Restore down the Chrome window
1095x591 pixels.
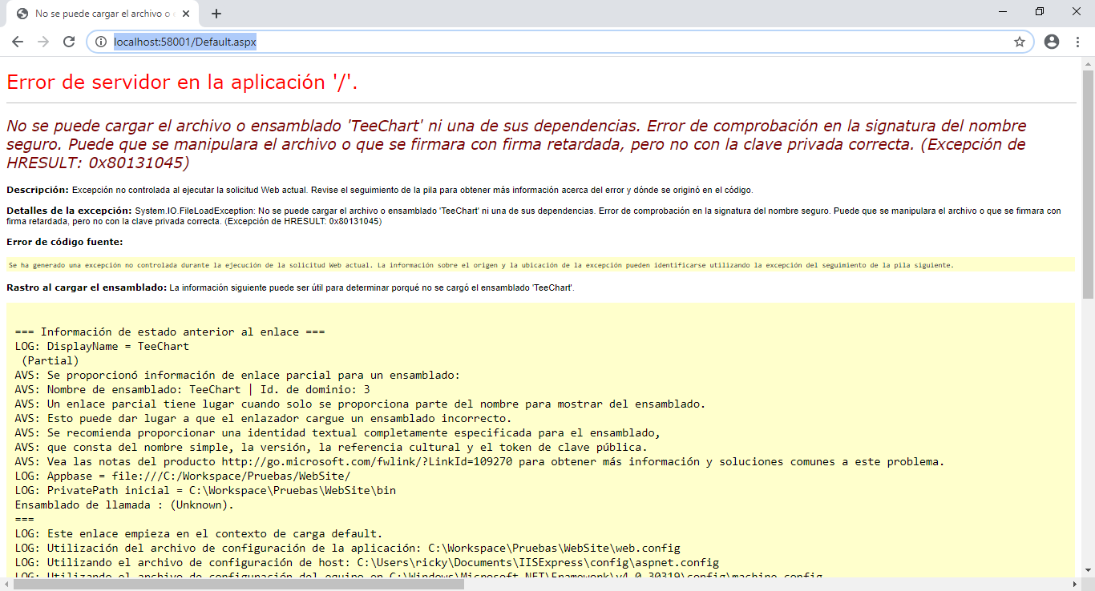[x=1040, y=11]
